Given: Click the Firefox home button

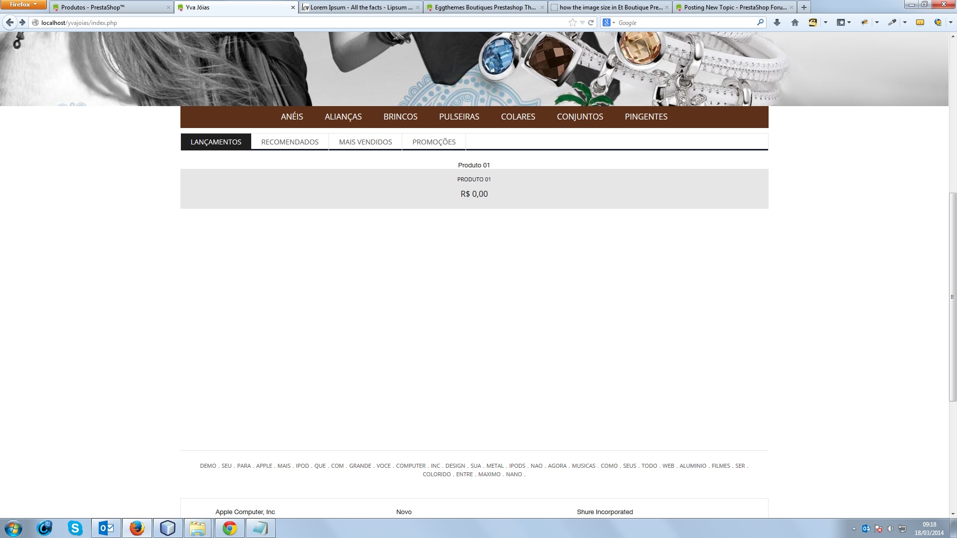Looking at the screenshot, I should coord(795,22).
